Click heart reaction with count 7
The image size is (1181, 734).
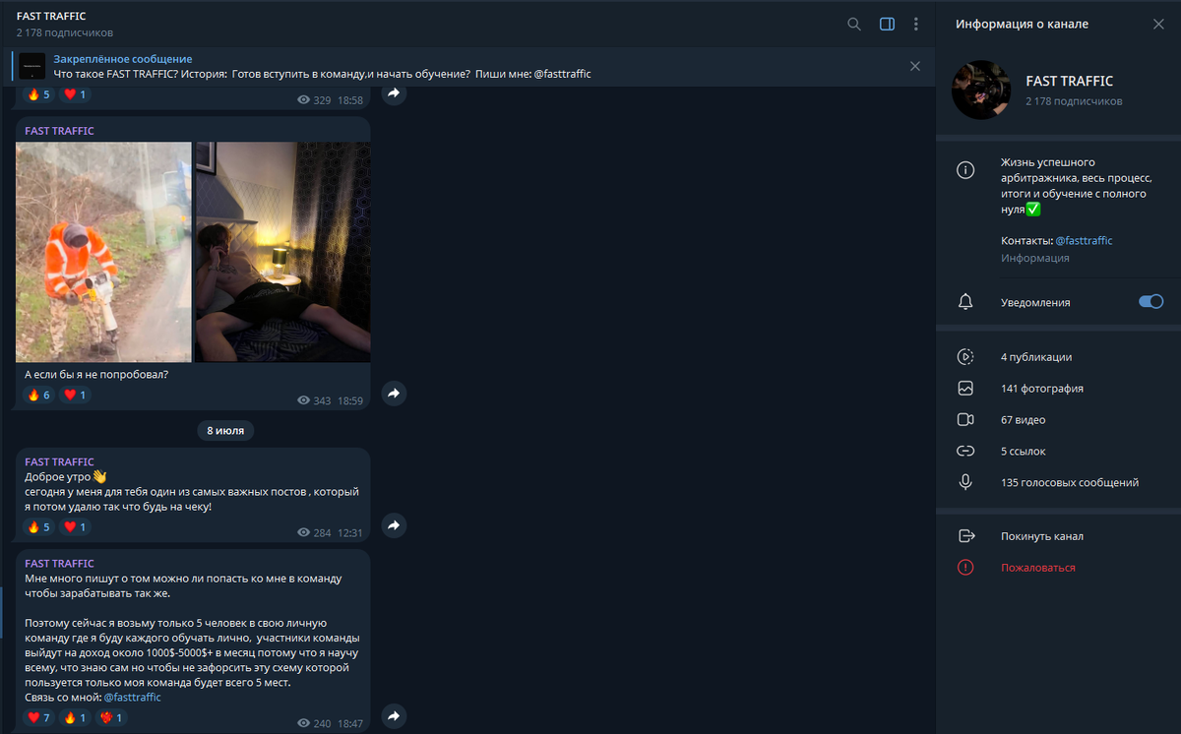[x=38, y=718]
